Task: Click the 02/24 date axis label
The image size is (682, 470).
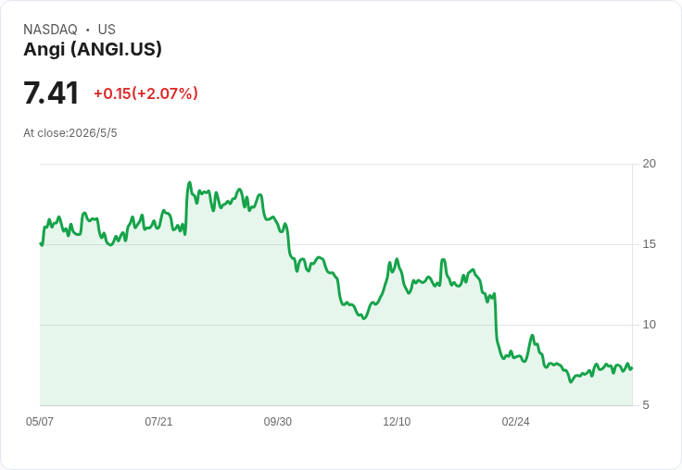Action: tap(516, 421)
